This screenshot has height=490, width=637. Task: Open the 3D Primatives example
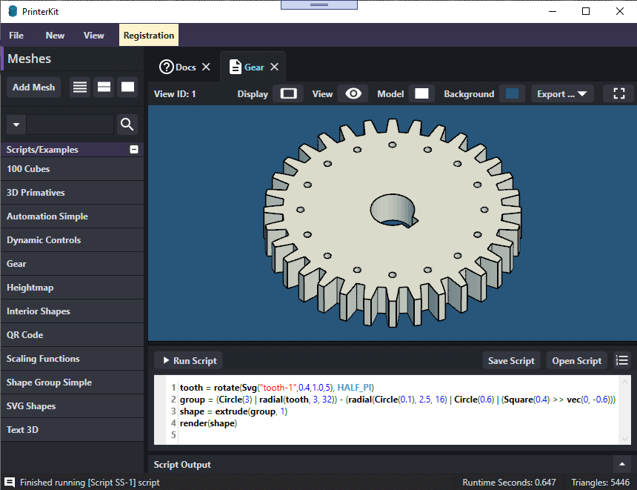73,192
